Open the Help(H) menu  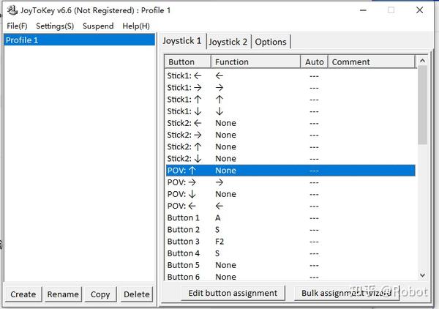[136, 26]
